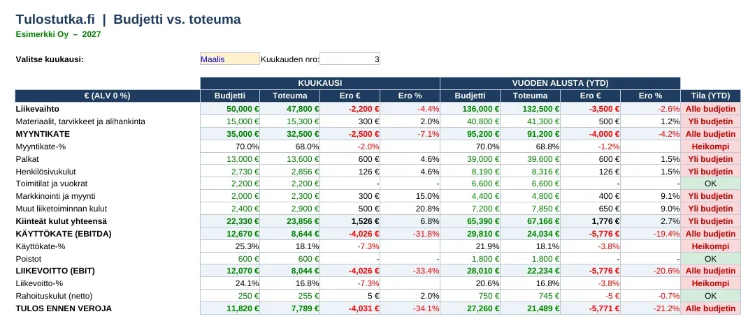Click Palkat monthly budget 13,000 €
755x321 pixels.
click(x=230, y=158)
